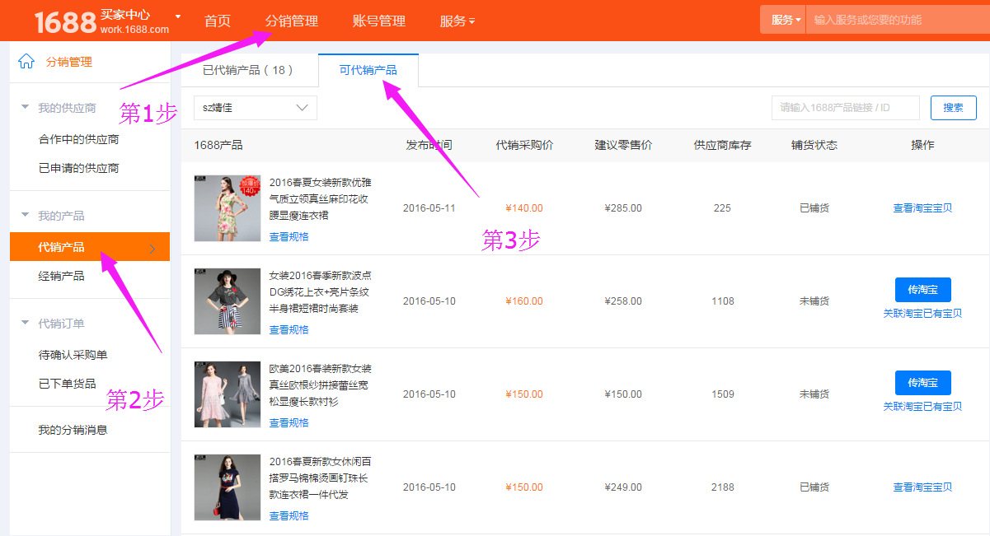Collapse the 我的供应商 section

click(26, 108)
